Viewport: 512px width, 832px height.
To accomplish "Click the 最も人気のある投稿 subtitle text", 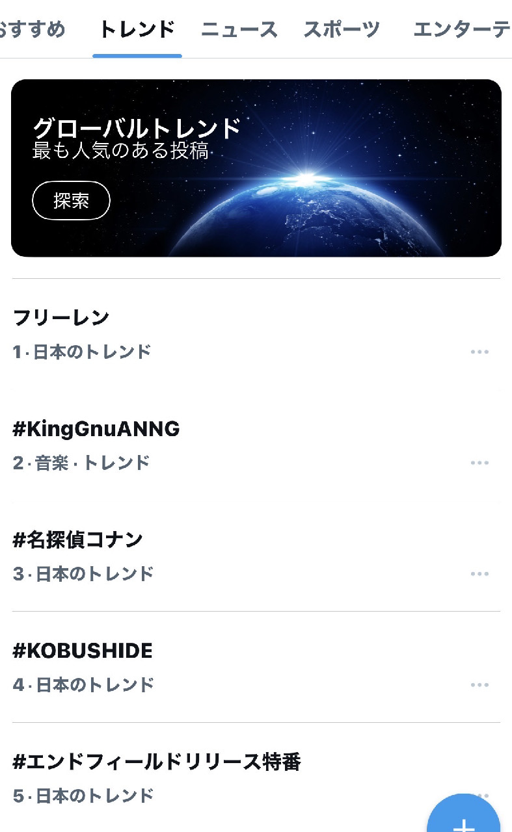I will 120,151.
